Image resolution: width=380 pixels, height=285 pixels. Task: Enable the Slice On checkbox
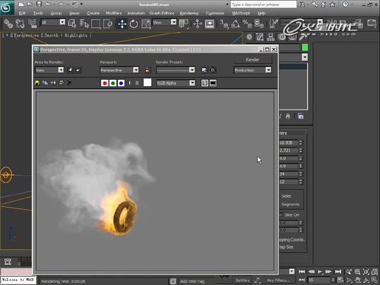(x=281, y=215)
